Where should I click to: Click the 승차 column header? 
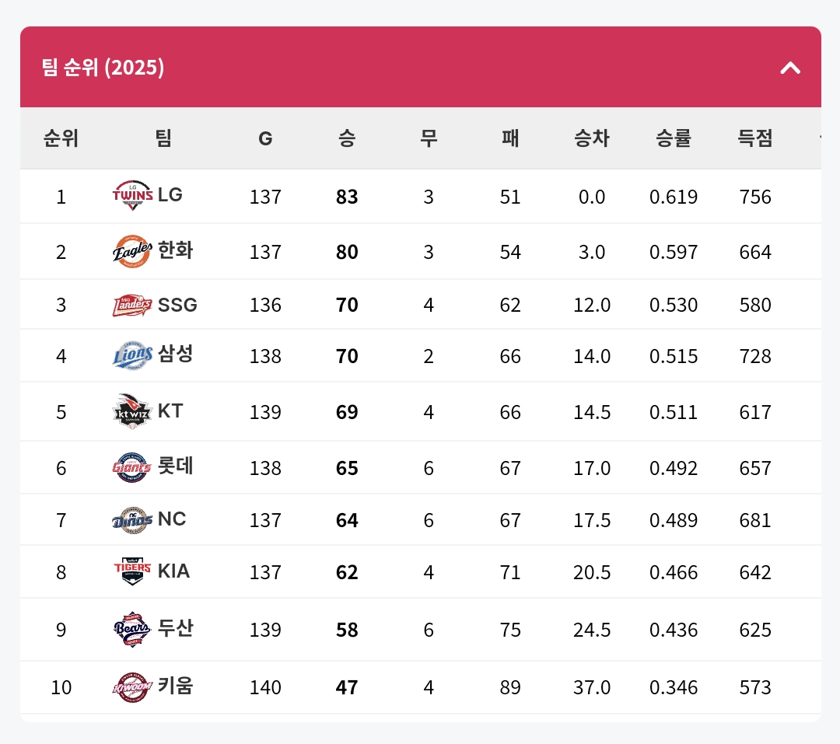coord(592,138)
